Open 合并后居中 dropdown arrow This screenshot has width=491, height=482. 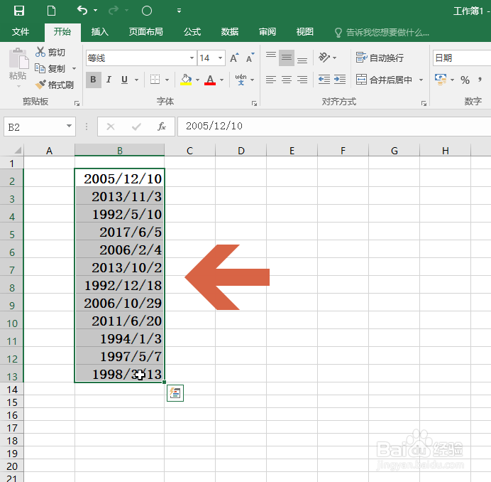421,80
